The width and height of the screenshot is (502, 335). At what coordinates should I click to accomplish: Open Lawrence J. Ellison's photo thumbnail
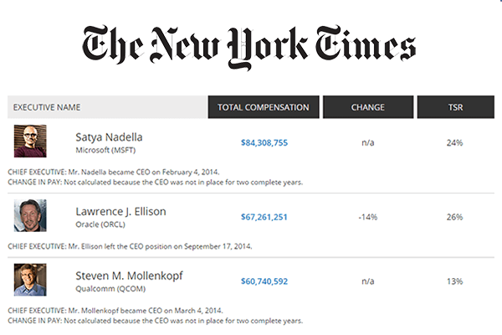(x=30, y=215)
